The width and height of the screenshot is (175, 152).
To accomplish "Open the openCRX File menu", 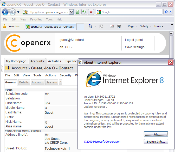I will [x=8, y=75].
